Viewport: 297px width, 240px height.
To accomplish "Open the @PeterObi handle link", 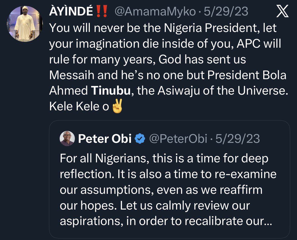I will pyautogui.click(x=178, y=139).
